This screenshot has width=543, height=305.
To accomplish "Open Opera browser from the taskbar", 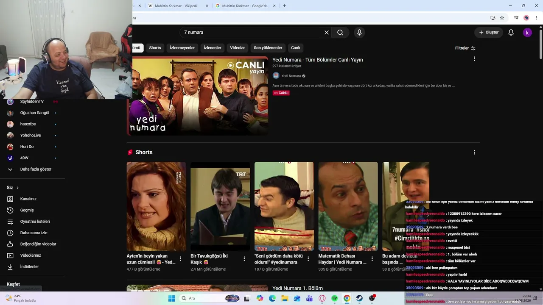I will (322, 298).
